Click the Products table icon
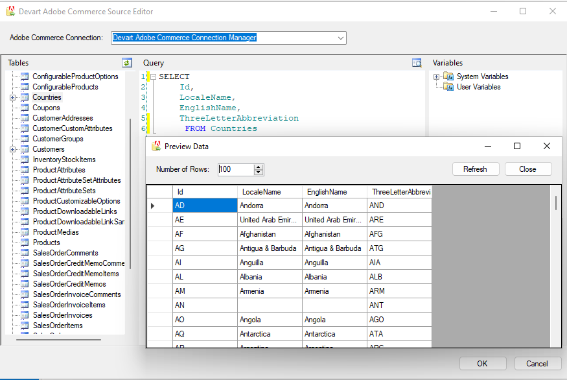The image size is (567, 380). tap(25, 243)
